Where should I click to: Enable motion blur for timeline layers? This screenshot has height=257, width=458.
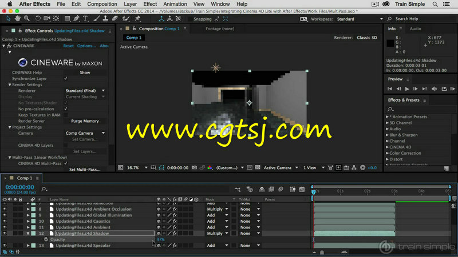[x=281, y=189]
